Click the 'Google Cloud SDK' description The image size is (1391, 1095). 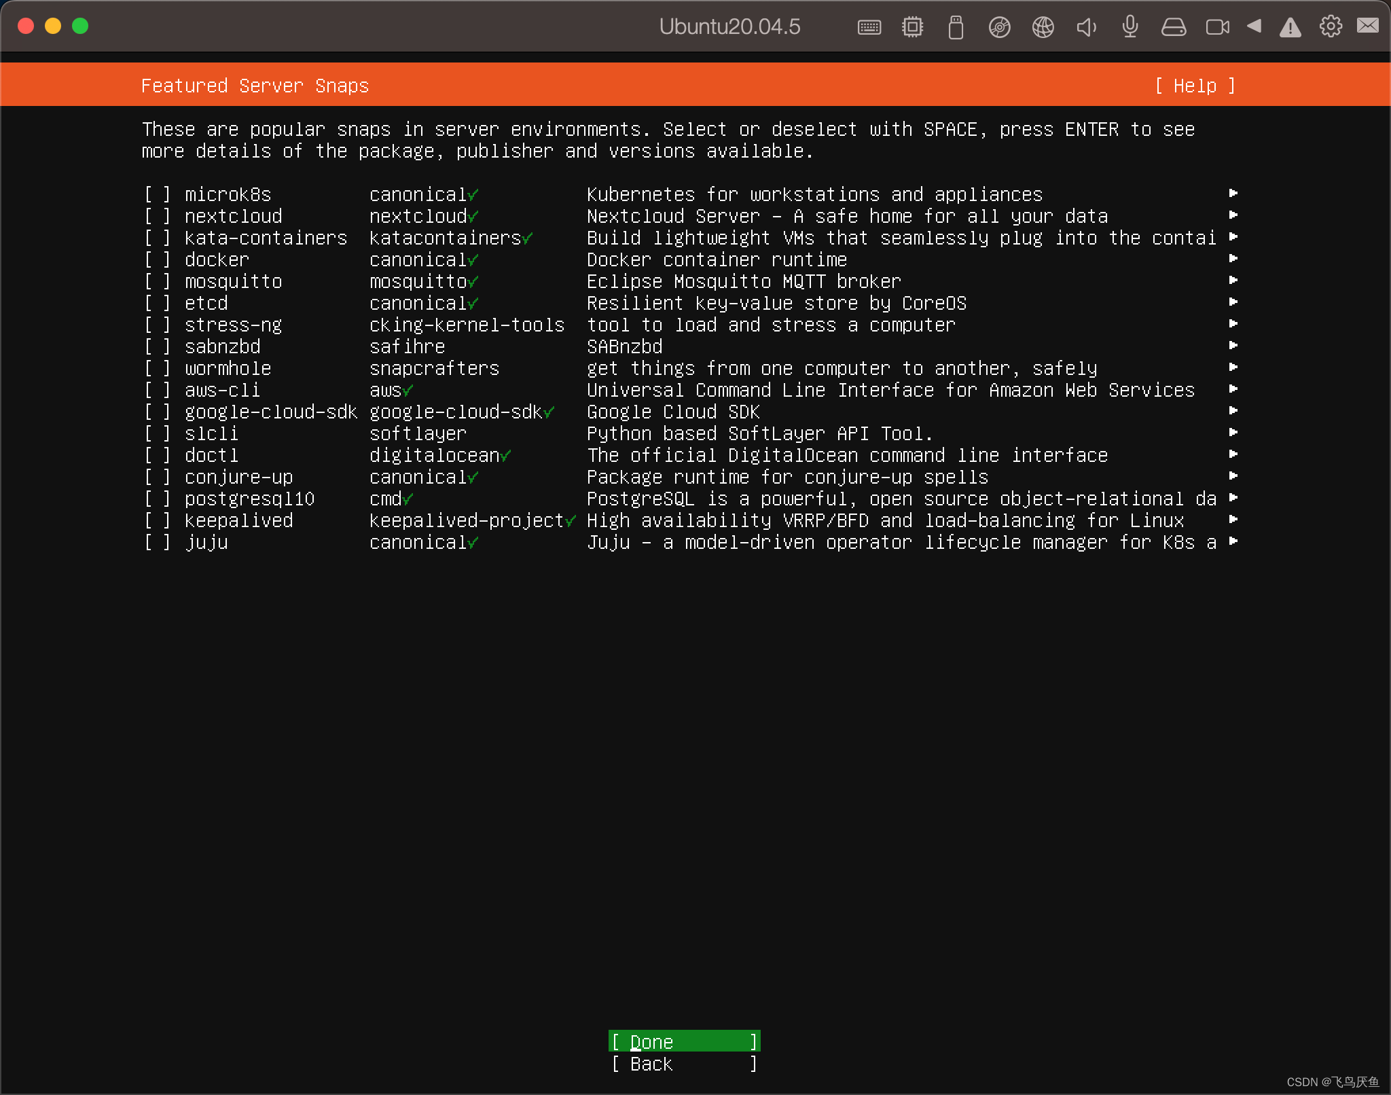tap(674, 412)
